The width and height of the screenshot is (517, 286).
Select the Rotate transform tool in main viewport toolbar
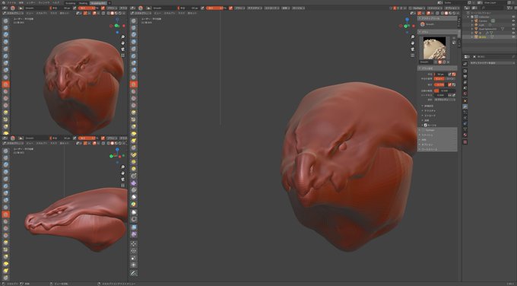[134, 251]
